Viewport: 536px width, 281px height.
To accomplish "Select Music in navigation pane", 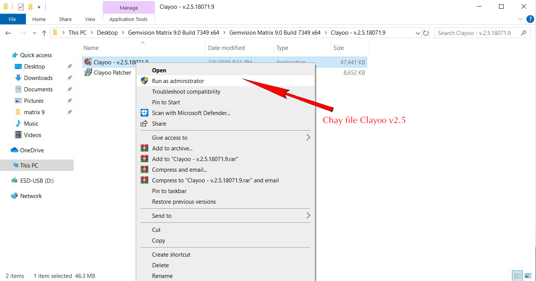I will coord(31,124).
